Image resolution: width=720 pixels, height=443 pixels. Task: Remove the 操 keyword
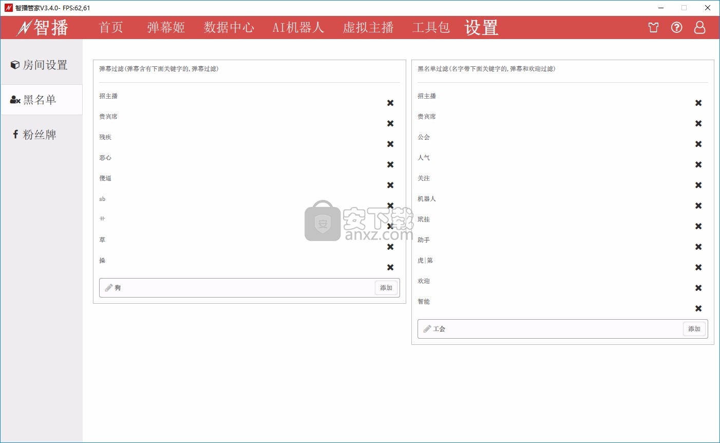[x=390, y=267]
